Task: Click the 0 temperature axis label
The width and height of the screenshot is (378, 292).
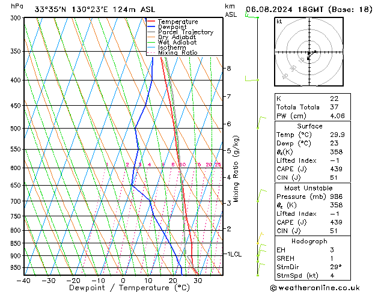Action: (x=123, y=281)
